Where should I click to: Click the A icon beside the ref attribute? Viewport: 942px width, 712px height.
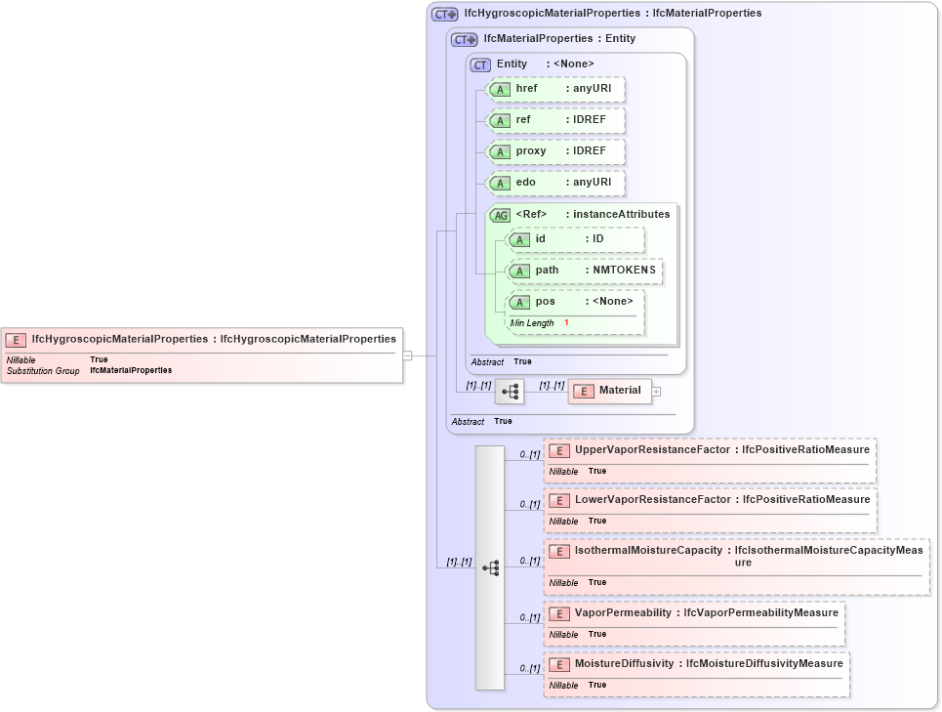[499, 120]
